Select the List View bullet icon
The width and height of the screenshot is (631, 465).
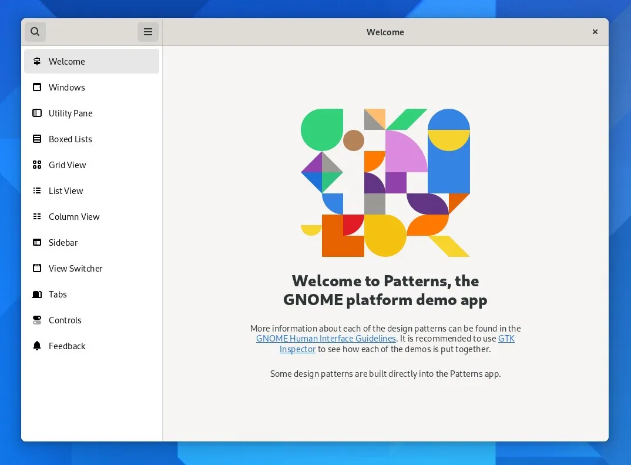pos(37,191)
